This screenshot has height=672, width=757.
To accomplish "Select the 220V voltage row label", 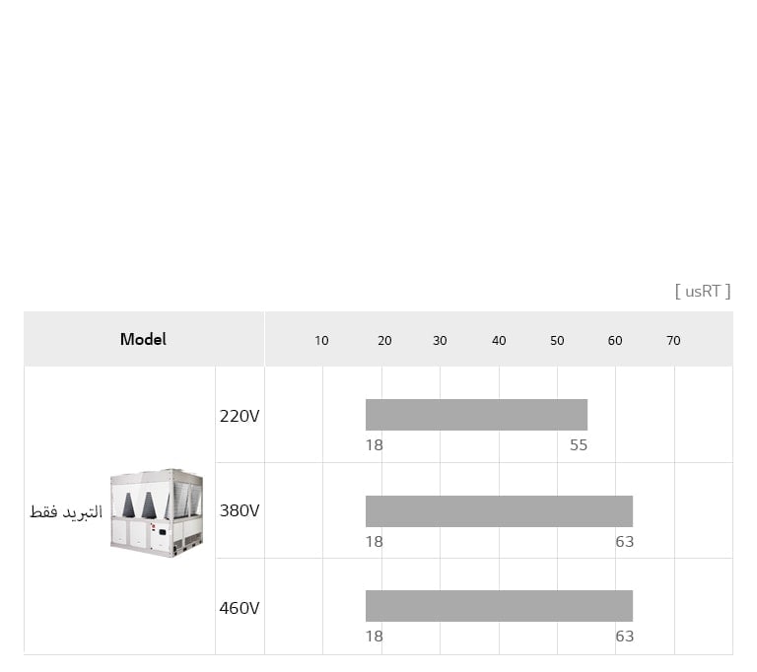I will [240, 416].
